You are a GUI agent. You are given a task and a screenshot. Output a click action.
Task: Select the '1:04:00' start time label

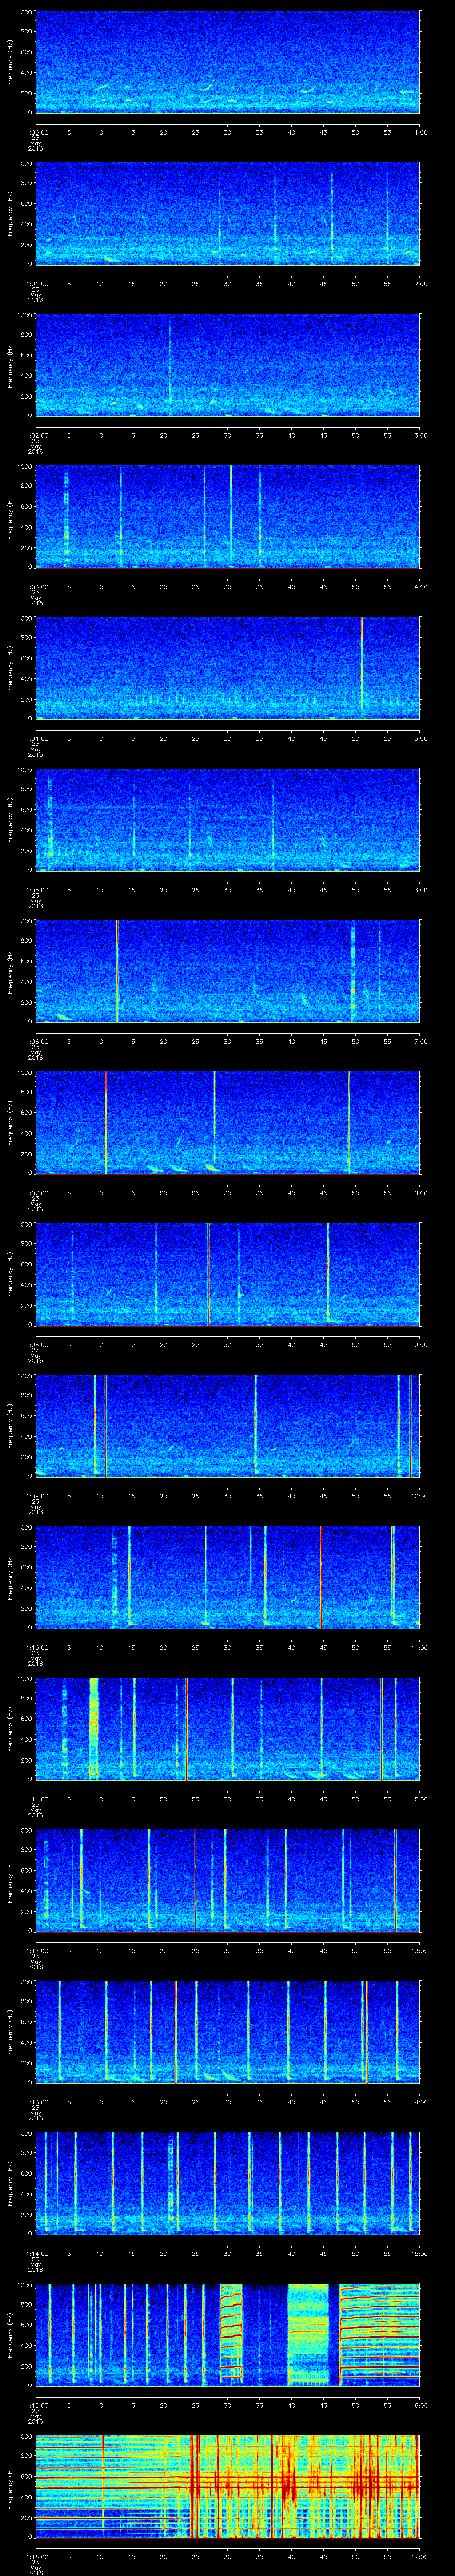36,738
